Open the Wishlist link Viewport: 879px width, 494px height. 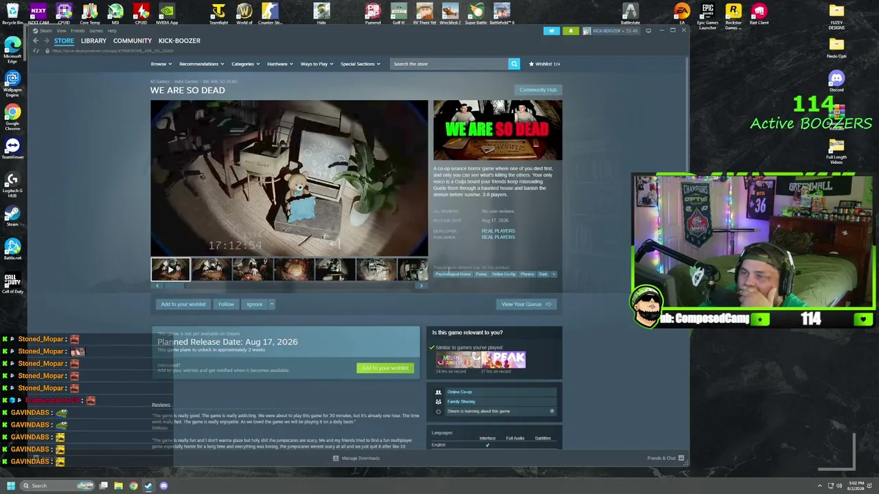(544, 64)
